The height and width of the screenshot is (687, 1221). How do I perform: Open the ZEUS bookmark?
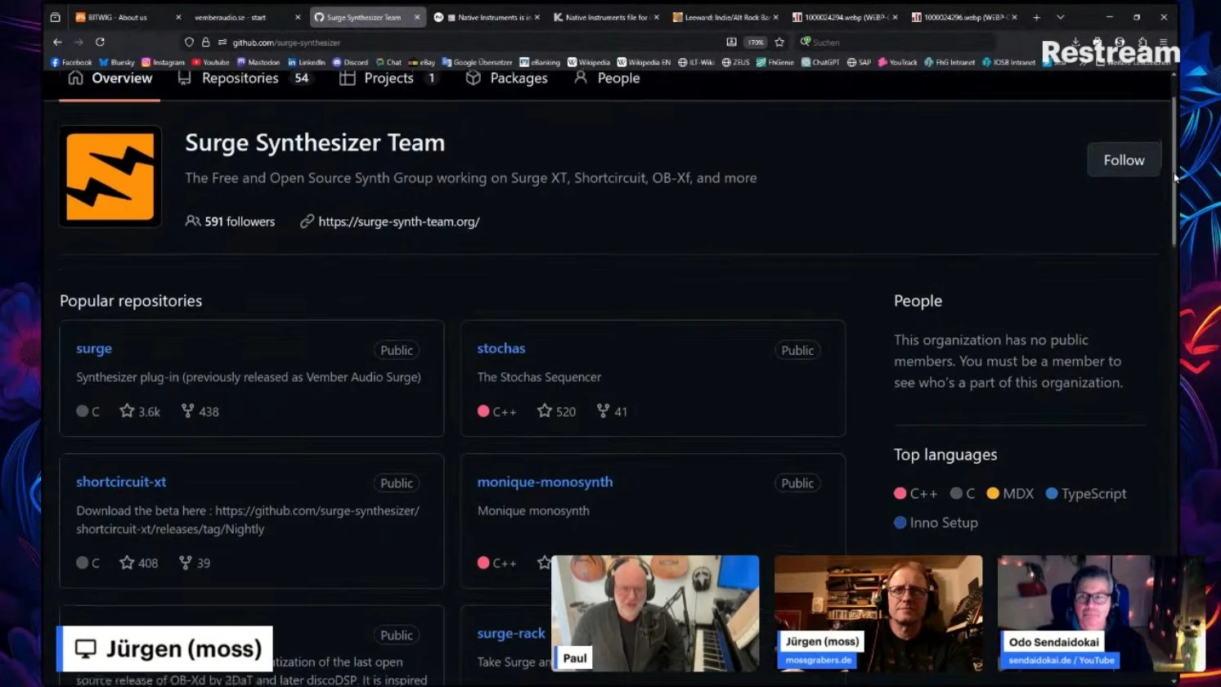tap(735, 62)
